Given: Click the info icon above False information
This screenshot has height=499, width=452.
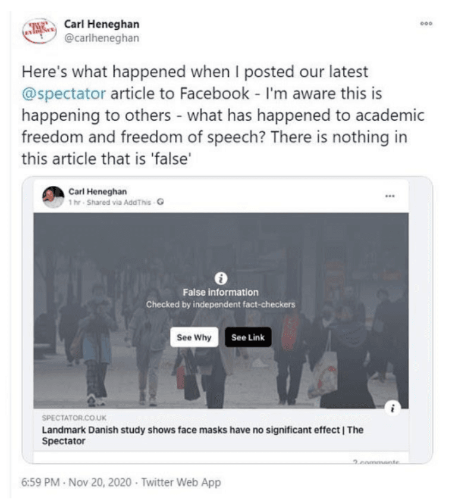Looking at the screenshot, I should (221, 279).
